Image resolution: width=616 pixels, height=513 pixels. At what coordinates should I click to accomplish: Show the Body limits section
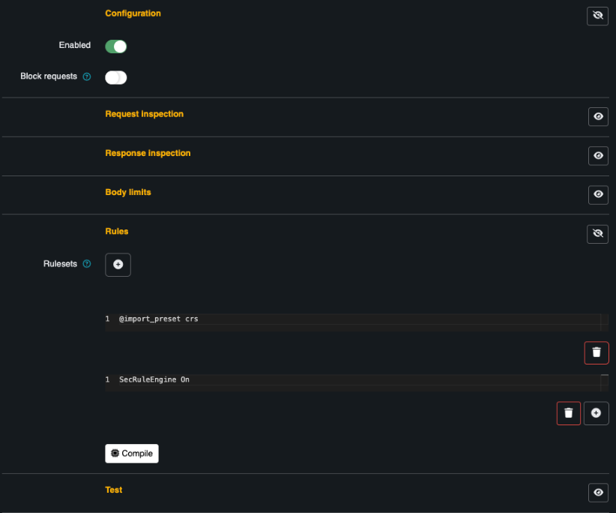click(x=598, y=194)
